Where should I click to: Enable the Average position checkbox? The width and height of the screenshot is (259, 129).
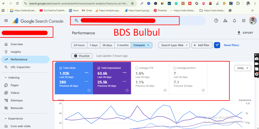175,68
